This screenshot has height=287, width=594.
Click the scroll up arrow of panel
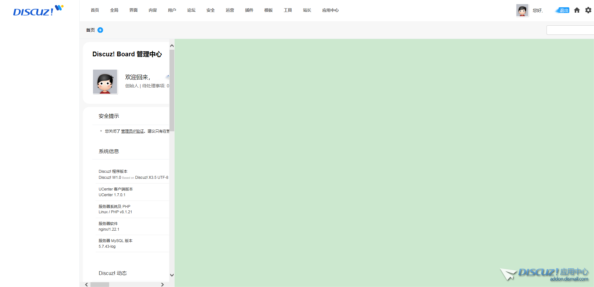pos(172,46)
